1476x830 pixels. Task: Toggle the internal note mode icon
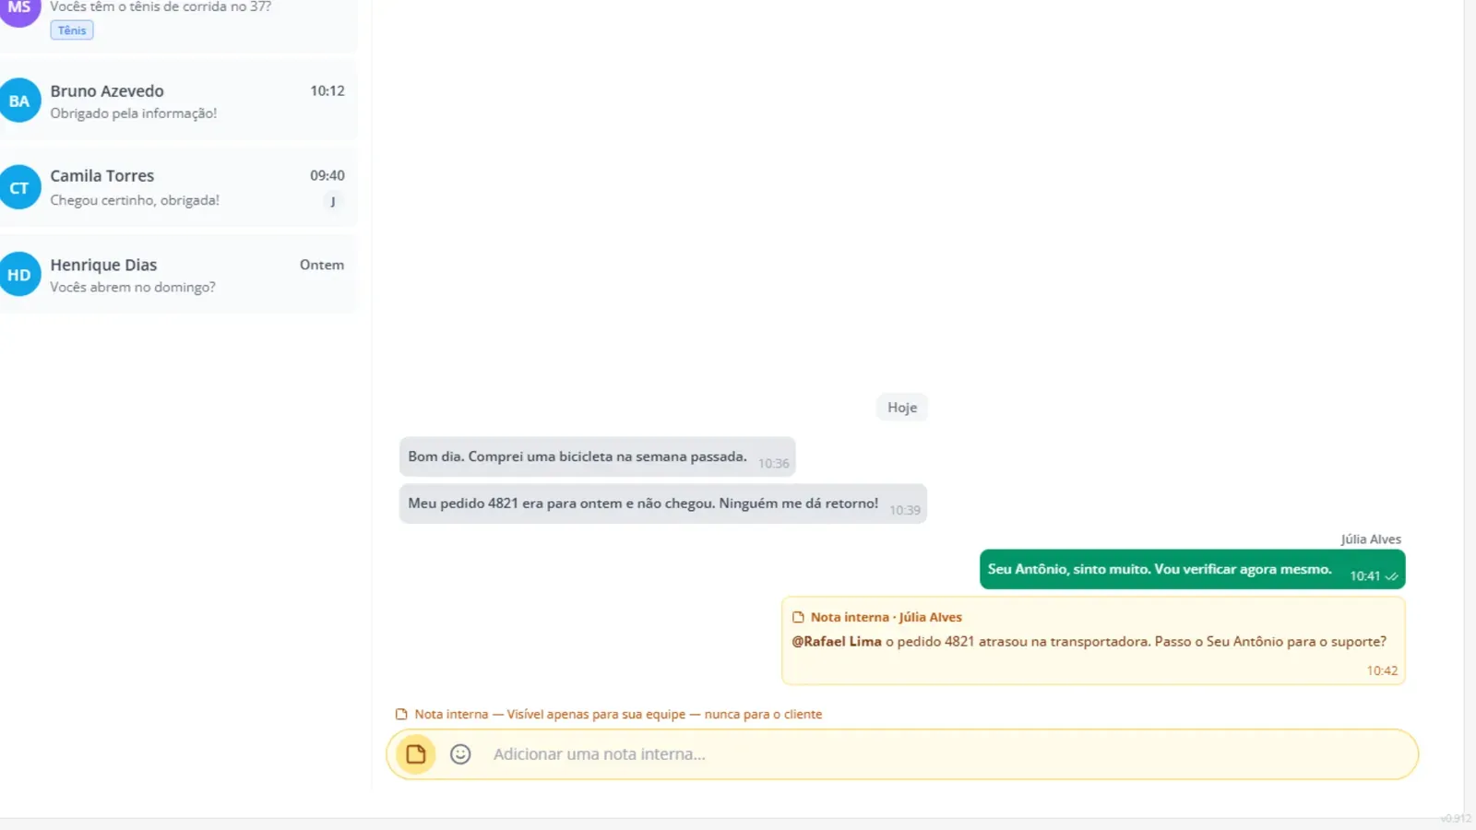(x=416, y=754)
